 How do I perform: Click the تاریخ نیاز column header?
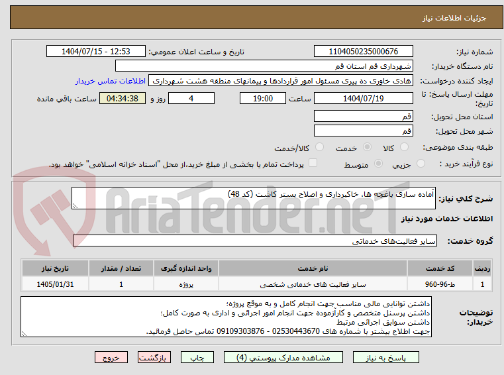55,268
